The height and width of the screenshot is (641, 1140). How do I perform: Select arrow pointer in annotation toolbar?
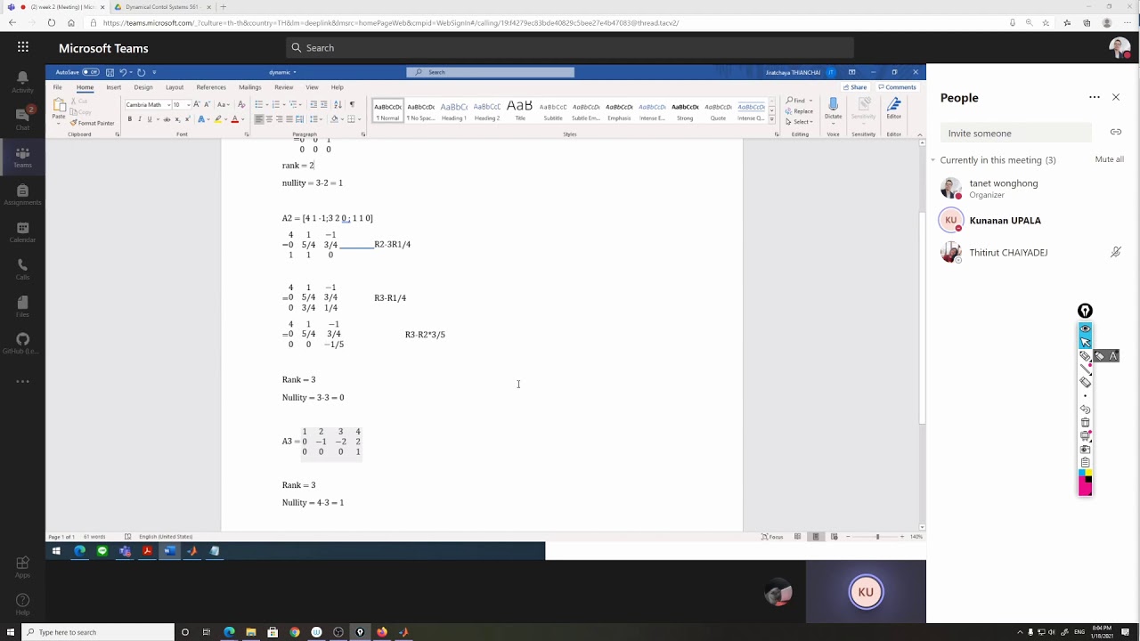pyautogui.click(x=1085, y=343)
